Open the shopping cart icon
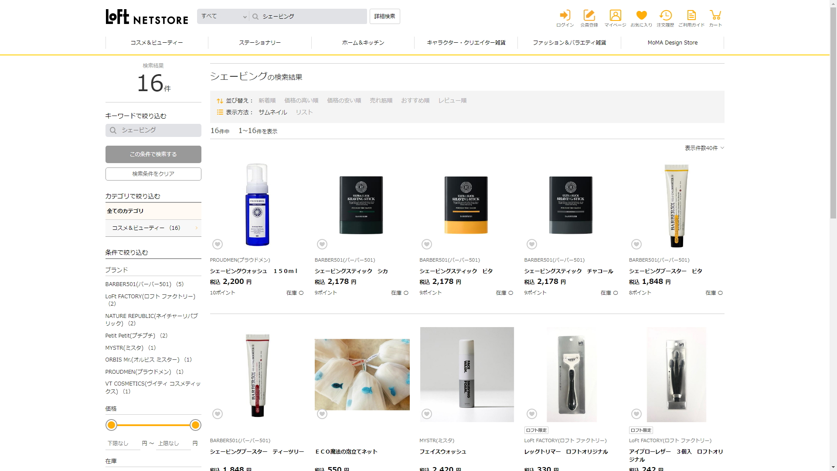 click(715, 16)
